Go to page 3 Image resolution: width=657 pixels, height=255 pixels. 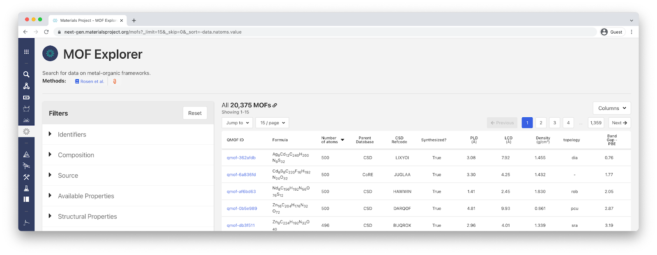[x=555, y=123]
